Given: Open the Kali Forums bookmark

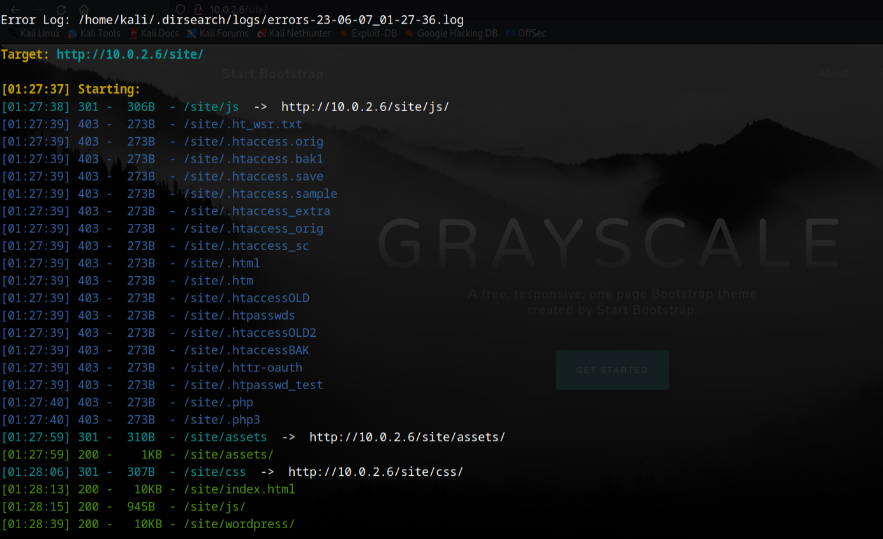Looking at the screenshot, I should coord(217,33).
